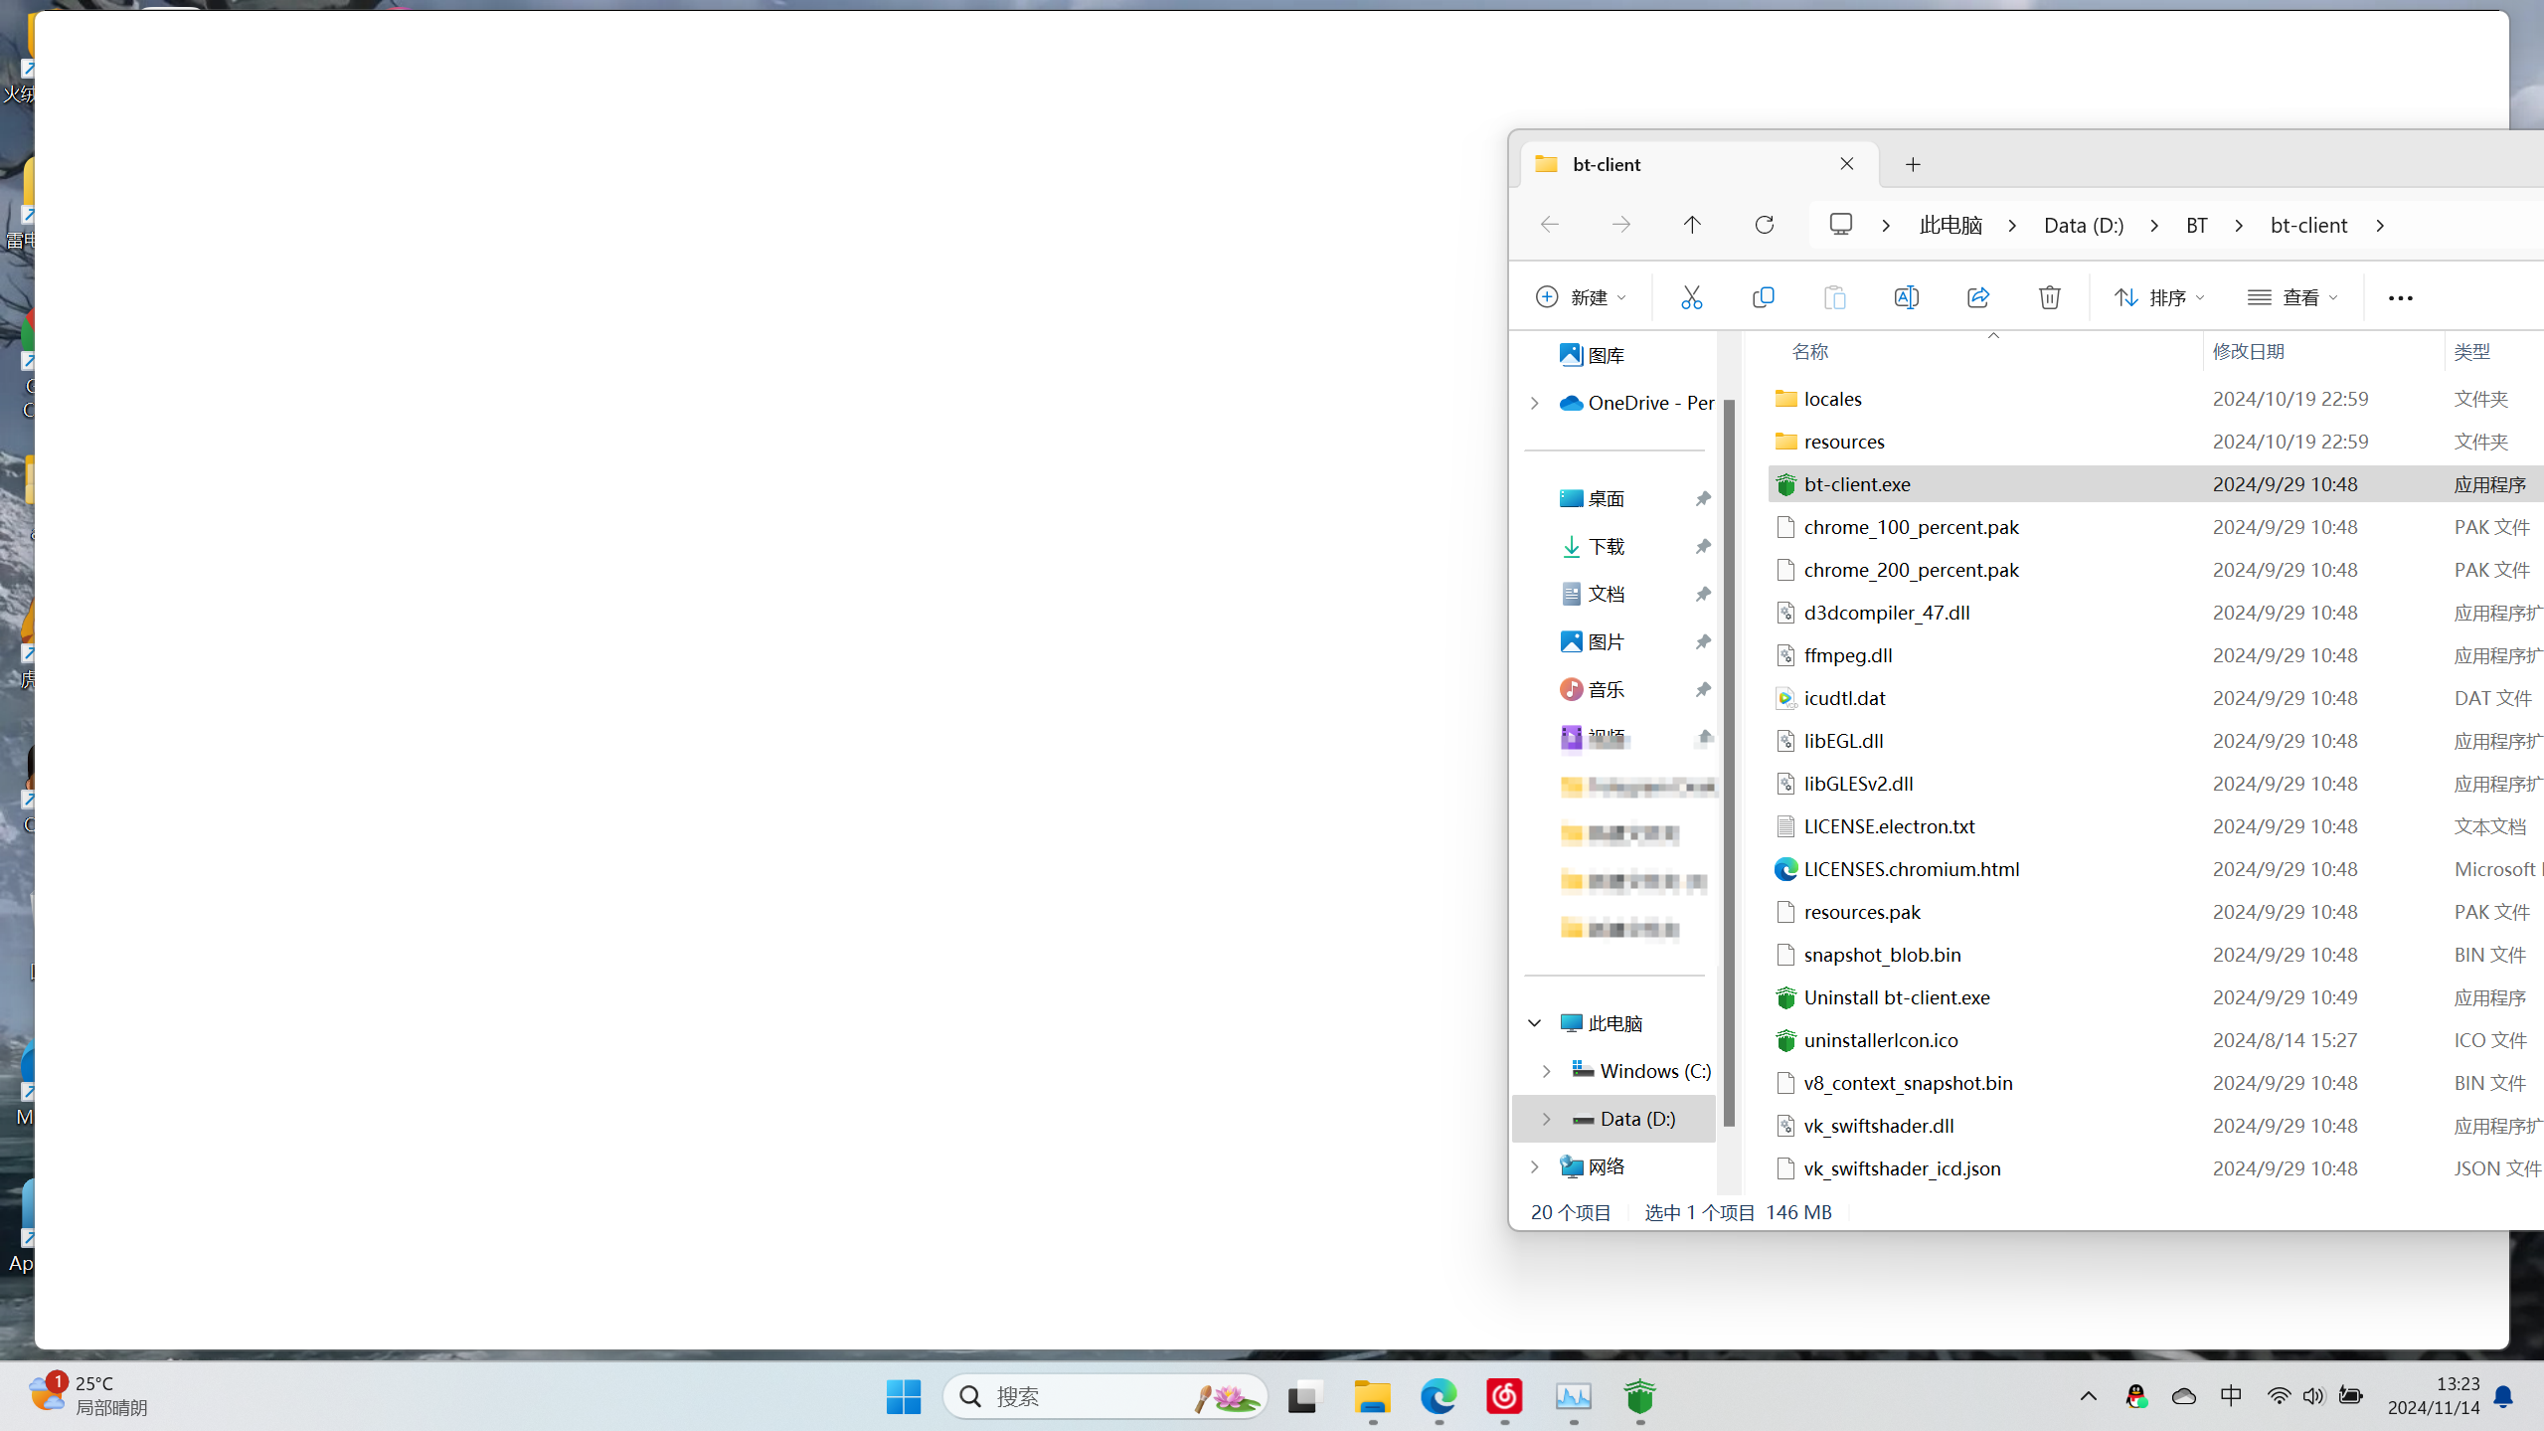
Task: Add a new Explorer tab with plus
Action: click(x=1913, y=164)
